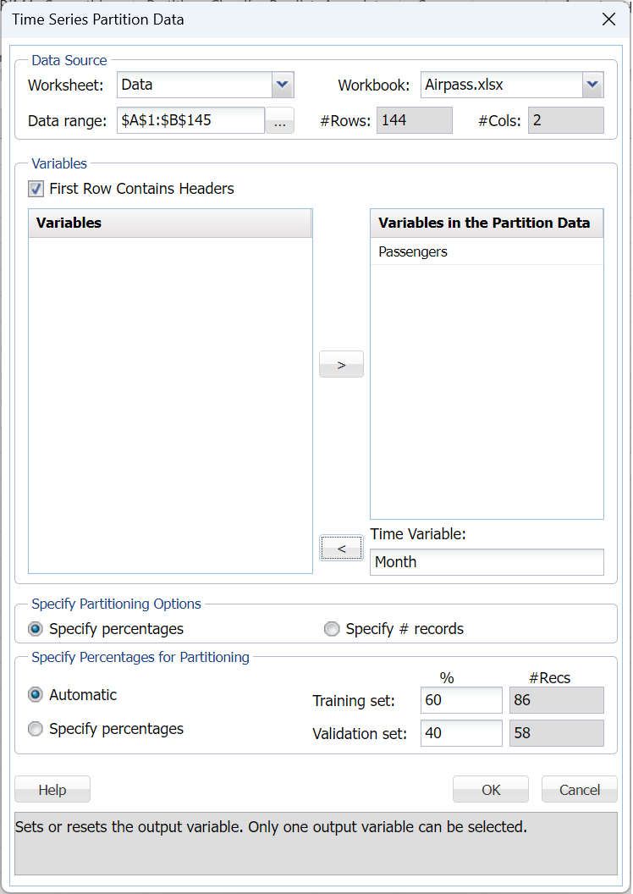Click the Variables list column header

170,223
